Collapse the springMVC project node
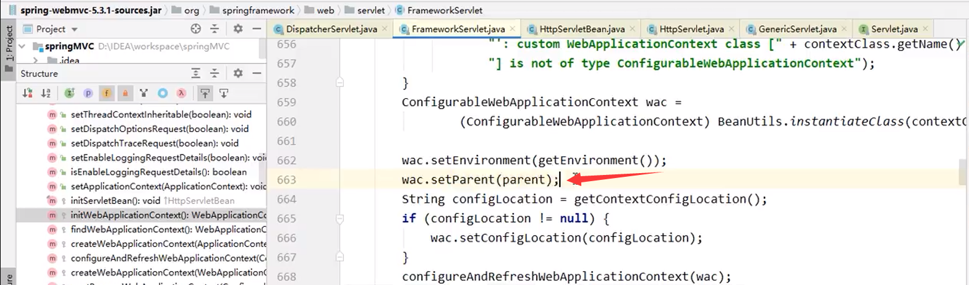Viewport: 969px width, 285px height. [23, 46]
